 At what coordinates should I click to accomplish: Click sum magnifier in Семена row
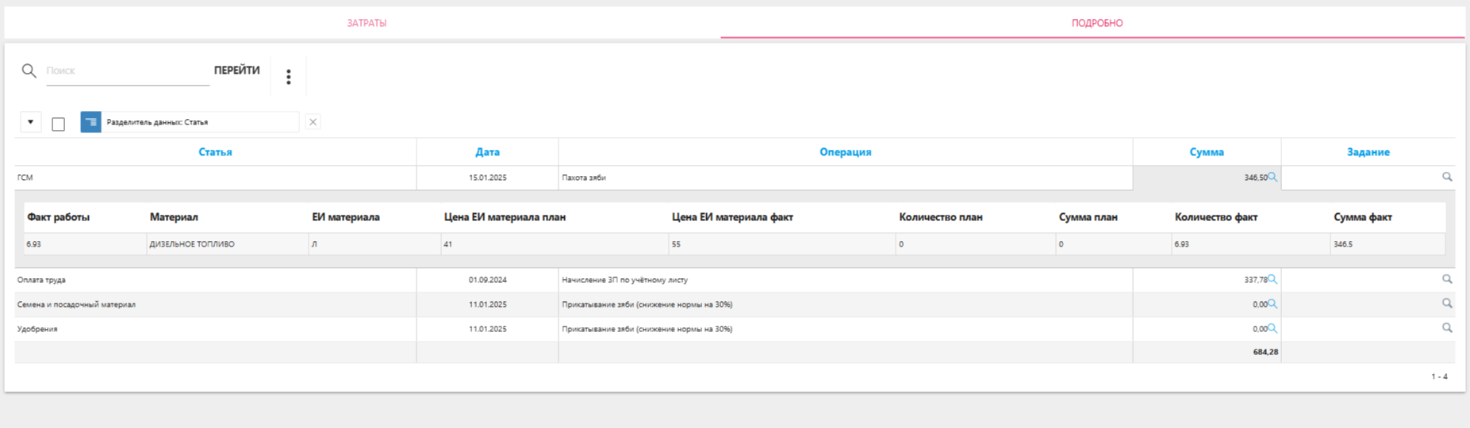1272,304
